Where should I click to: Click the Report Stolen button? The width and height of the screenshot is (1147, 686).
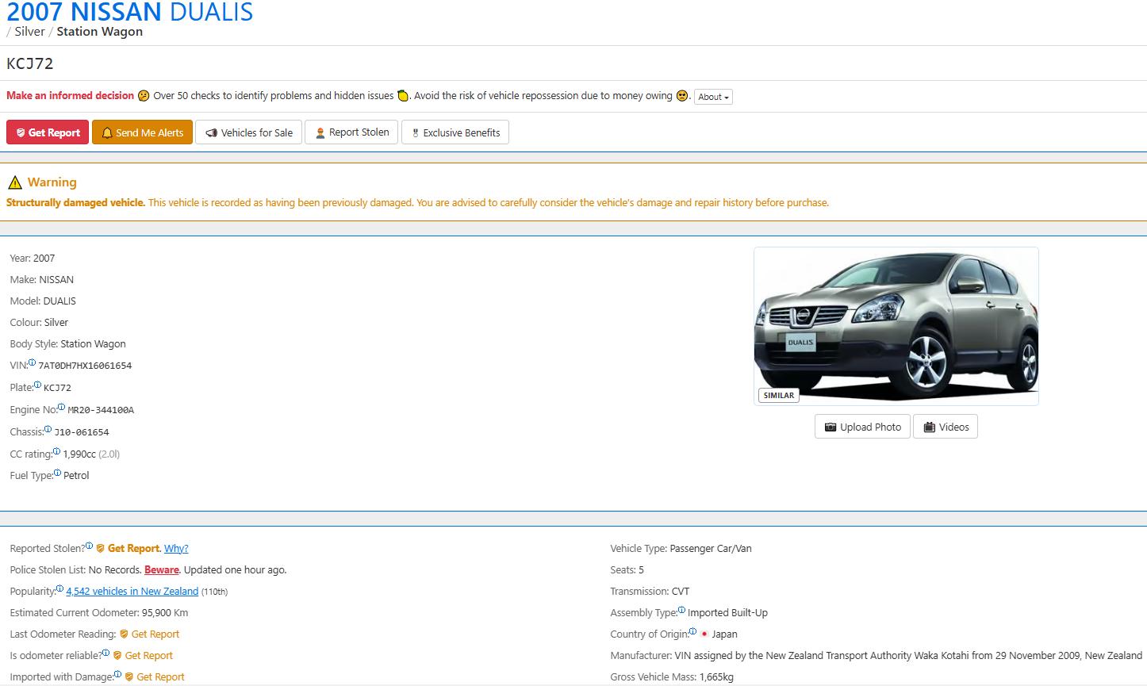tap(351, 132)
